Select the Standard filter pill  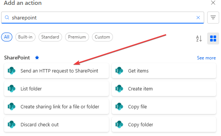tap(50, 37)
